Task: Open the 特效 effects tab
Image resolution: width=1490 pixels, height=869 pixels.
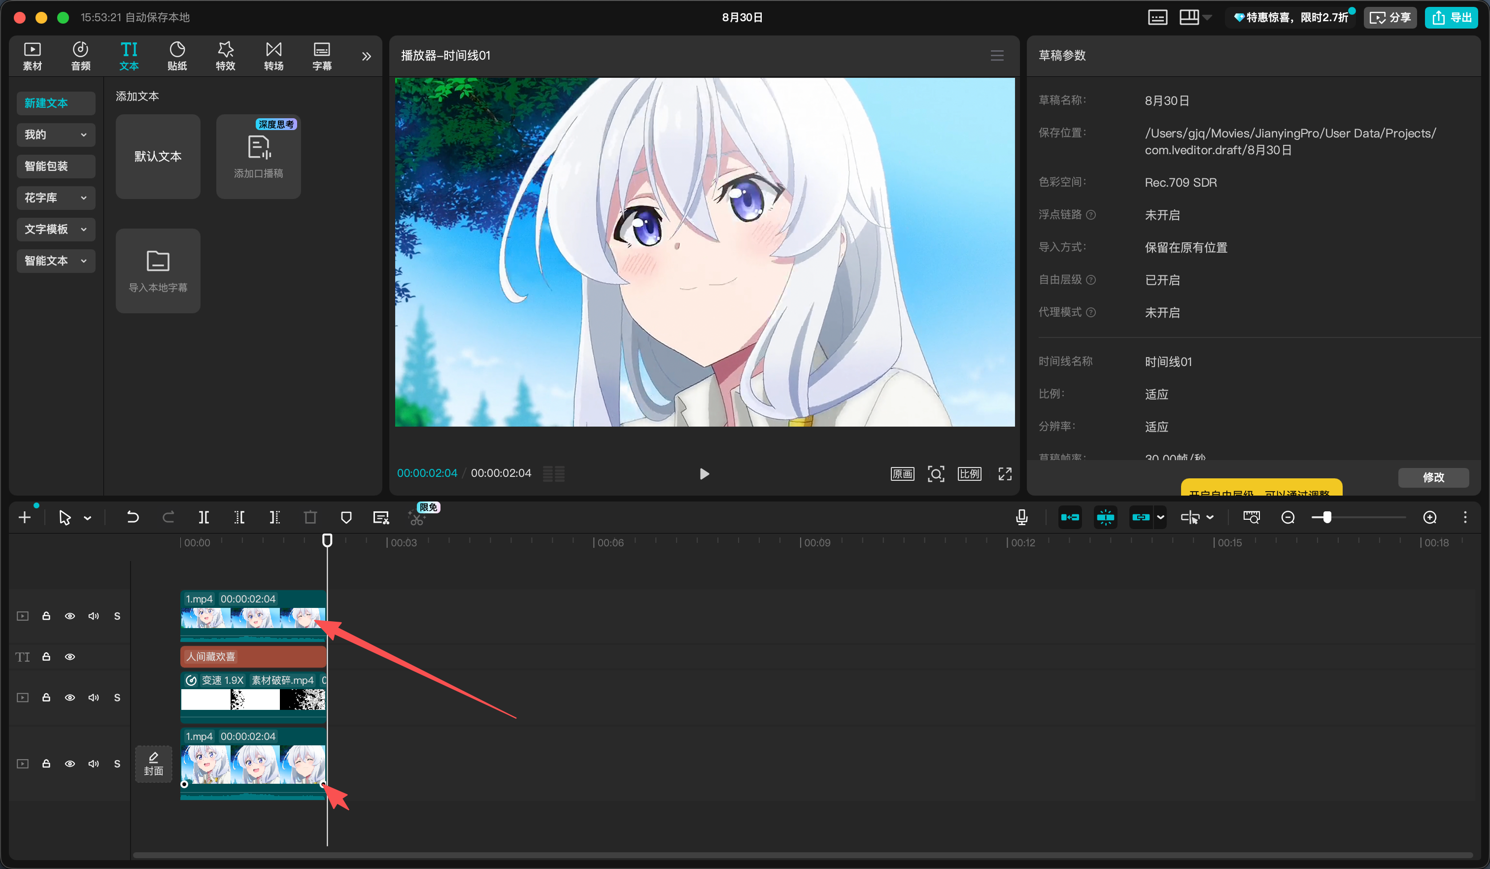Action: [225, 56]
